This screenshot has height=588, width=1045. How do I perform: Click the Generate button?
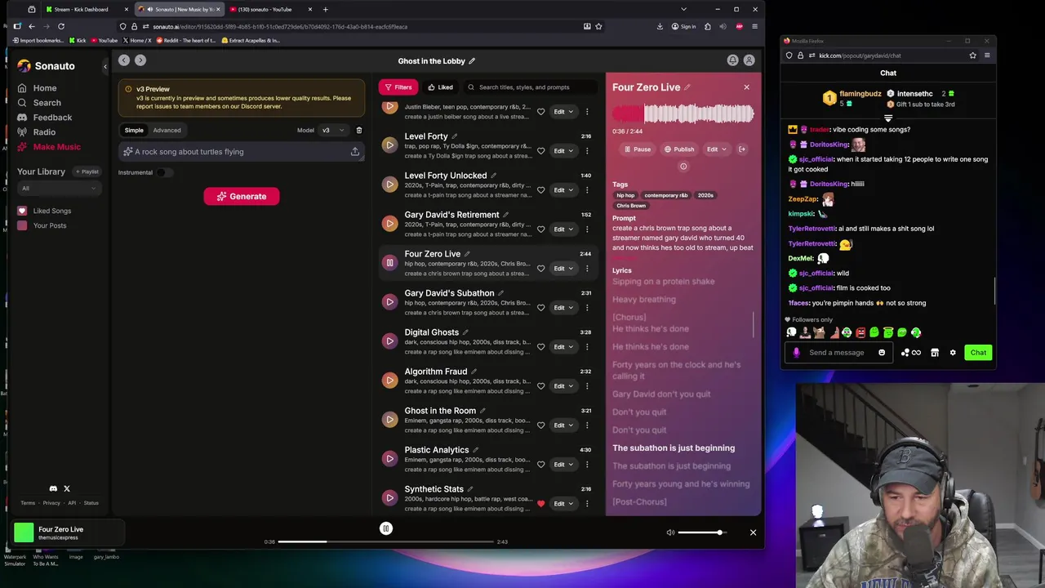[241, 196]
